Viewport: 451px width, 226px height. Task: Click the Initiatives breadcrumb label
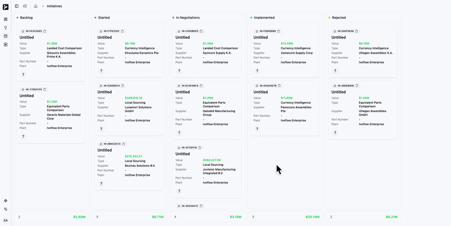[54, 6]
